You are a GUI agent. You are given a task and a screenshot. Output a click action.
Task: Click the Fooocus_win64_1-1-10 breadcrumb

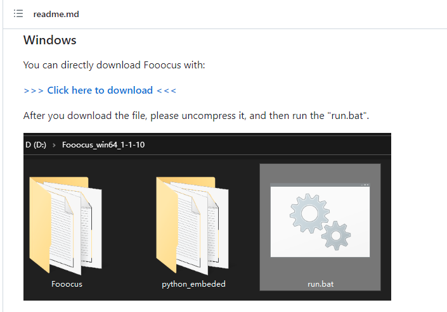tap(103, 145)
